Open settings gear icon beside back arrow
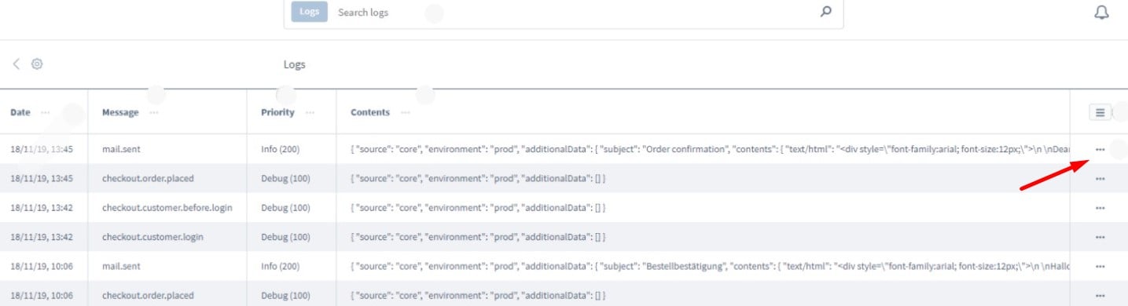The image size is (1128, 306). coord(37,64)
